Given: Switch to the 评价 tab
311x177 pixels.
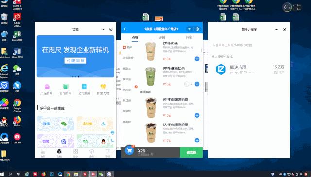Looking at the screenshot, I should pyautogui.click(x=162, y=37).
